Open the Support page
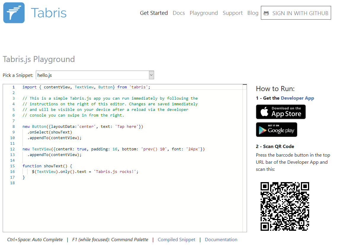337x245 pixels. point(232,13)
